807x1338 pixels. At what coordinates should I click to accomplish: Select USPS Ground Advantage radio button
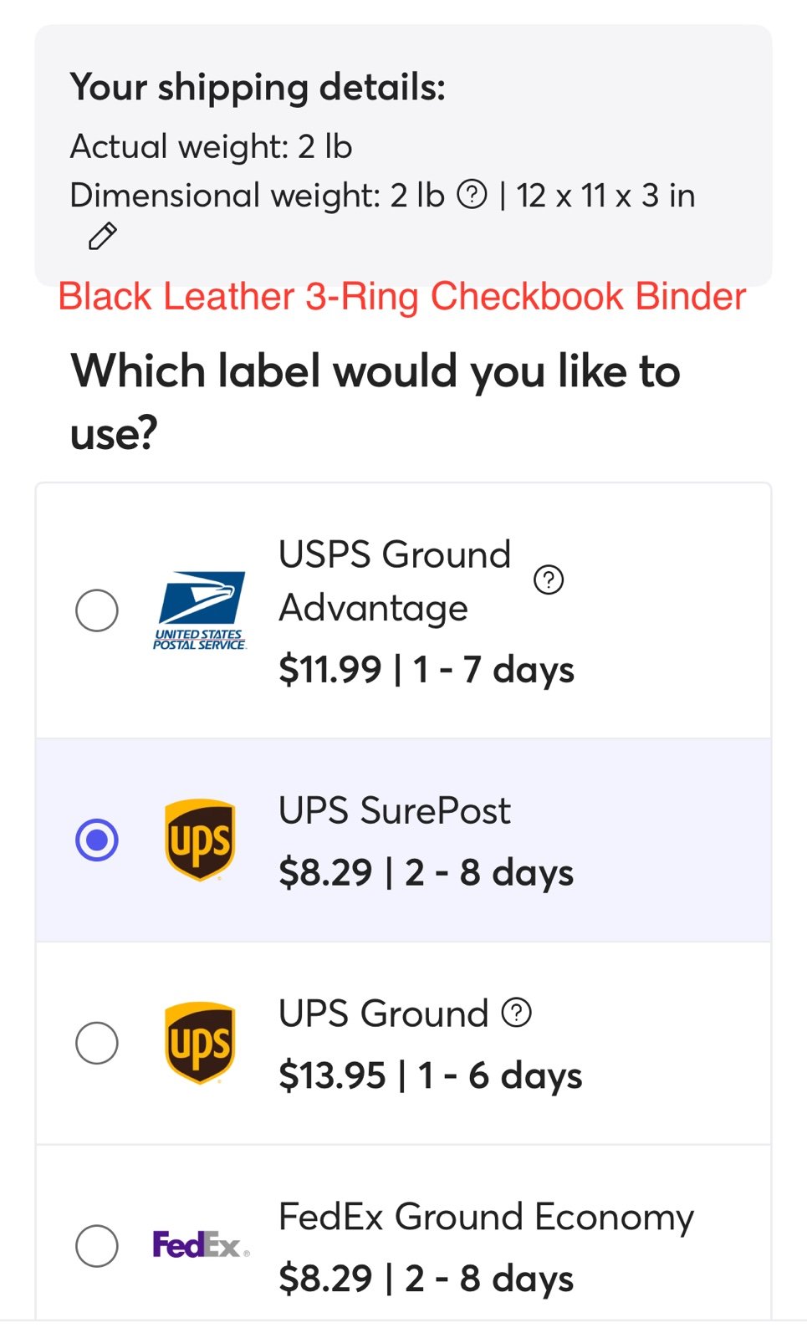coord(97,610)
